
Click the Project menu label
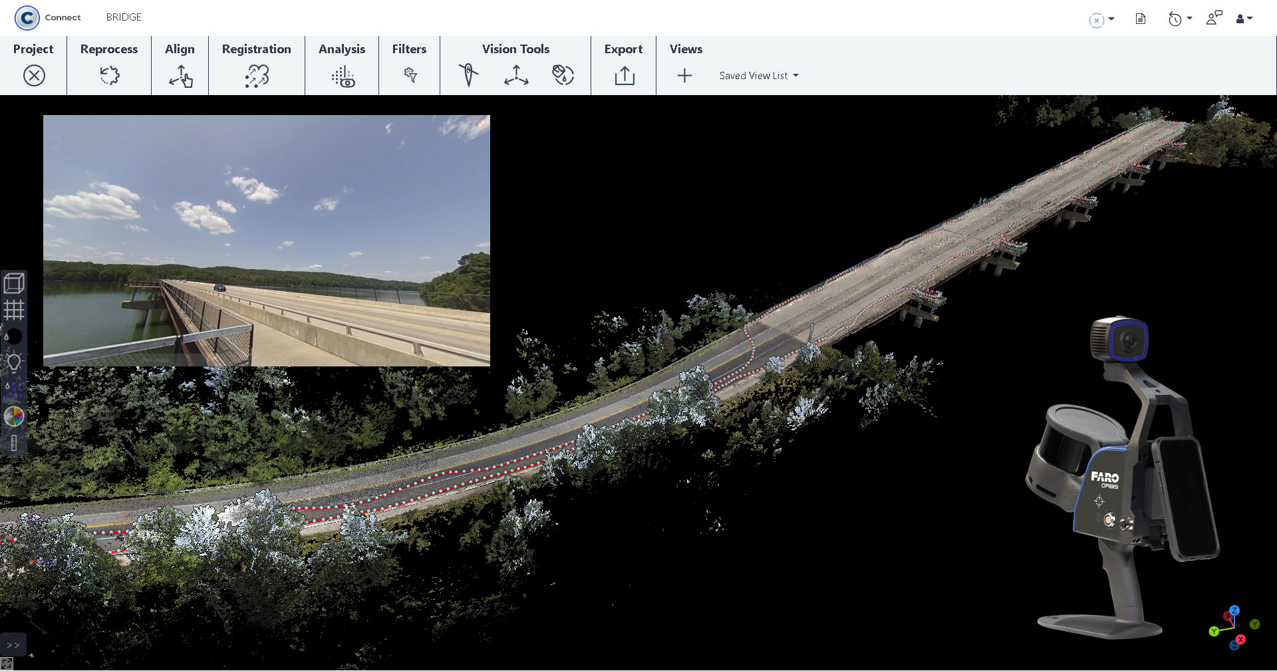pos(33,49)
